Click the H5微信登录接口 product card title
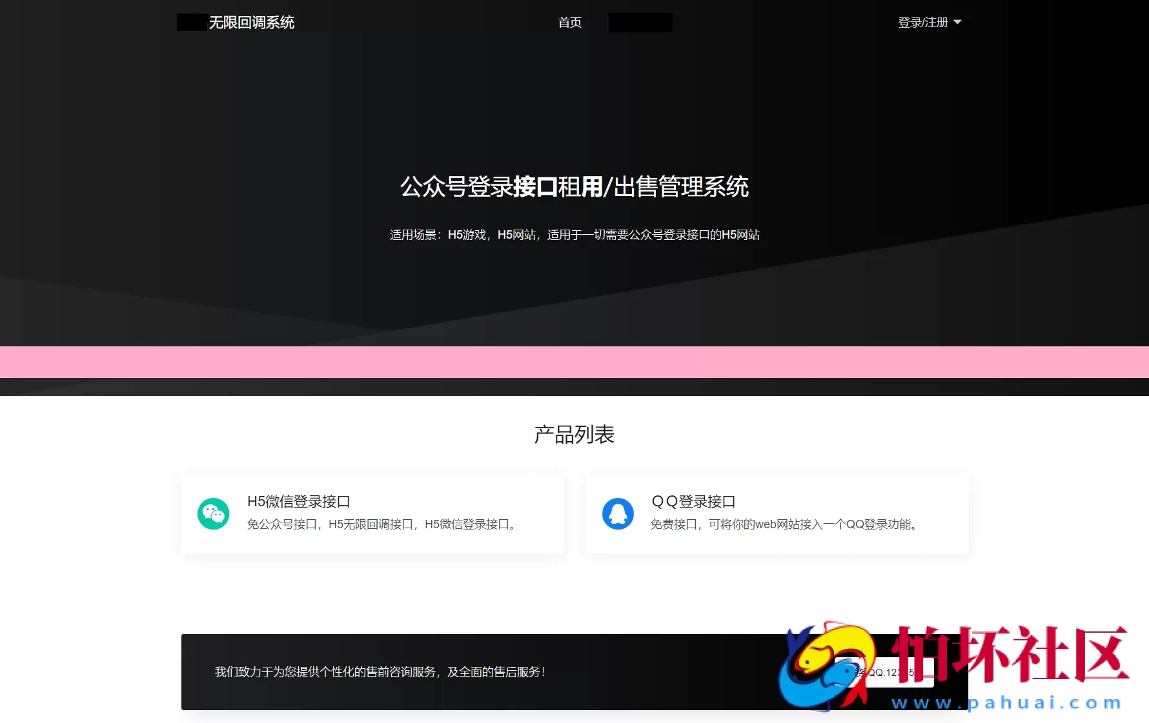The width and height of the screenshot is (1149, 723). pyautogui.click(x=300, y=500)
